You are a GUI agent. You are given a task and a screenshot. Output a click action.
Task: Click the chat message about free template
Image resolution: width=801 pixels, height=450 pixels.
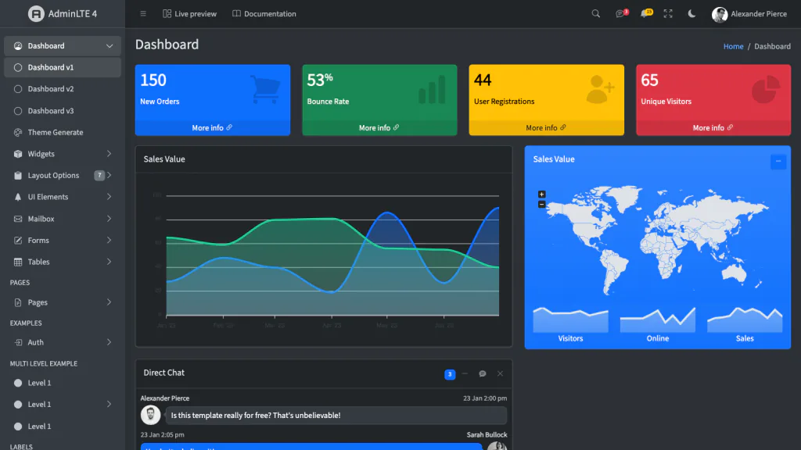click(336, 416)
